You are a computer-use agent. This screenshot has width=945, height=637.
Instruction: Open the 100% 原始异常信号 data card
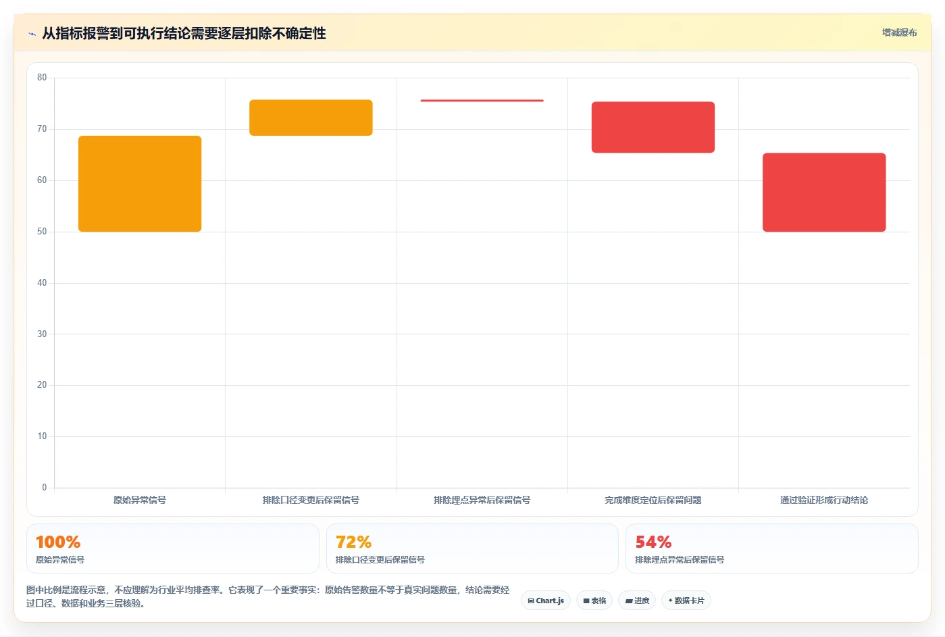pyautogui.click(x=172, y=549)
